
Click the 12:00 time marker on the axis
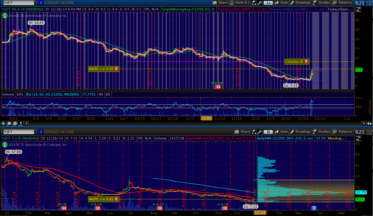206,118
